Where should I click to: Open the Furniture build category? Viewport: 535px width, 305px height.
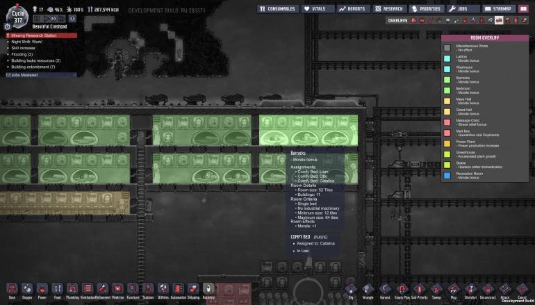[x=133, y=289]
